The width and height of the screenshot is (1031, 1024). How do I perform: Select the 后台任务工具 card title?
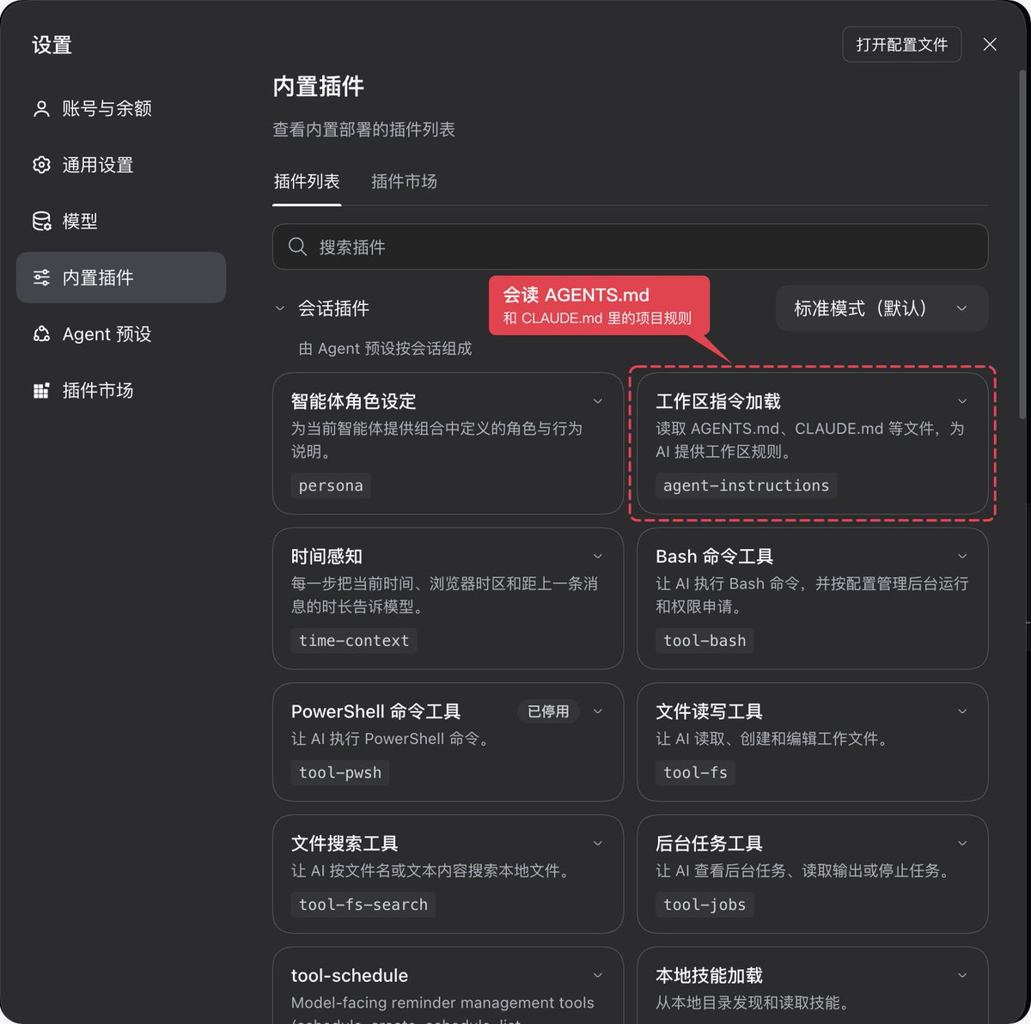pos(709,844)
